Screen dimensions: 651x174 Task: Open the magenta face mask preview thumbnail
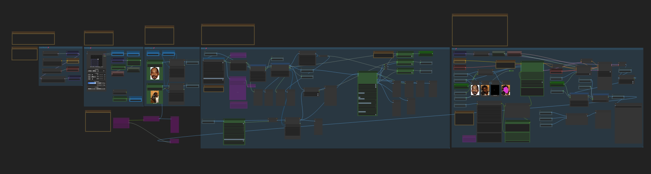505,90
